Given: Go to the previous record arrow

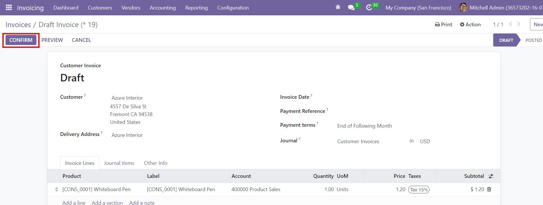Looking at the screenshot, I should click(511, 24).
